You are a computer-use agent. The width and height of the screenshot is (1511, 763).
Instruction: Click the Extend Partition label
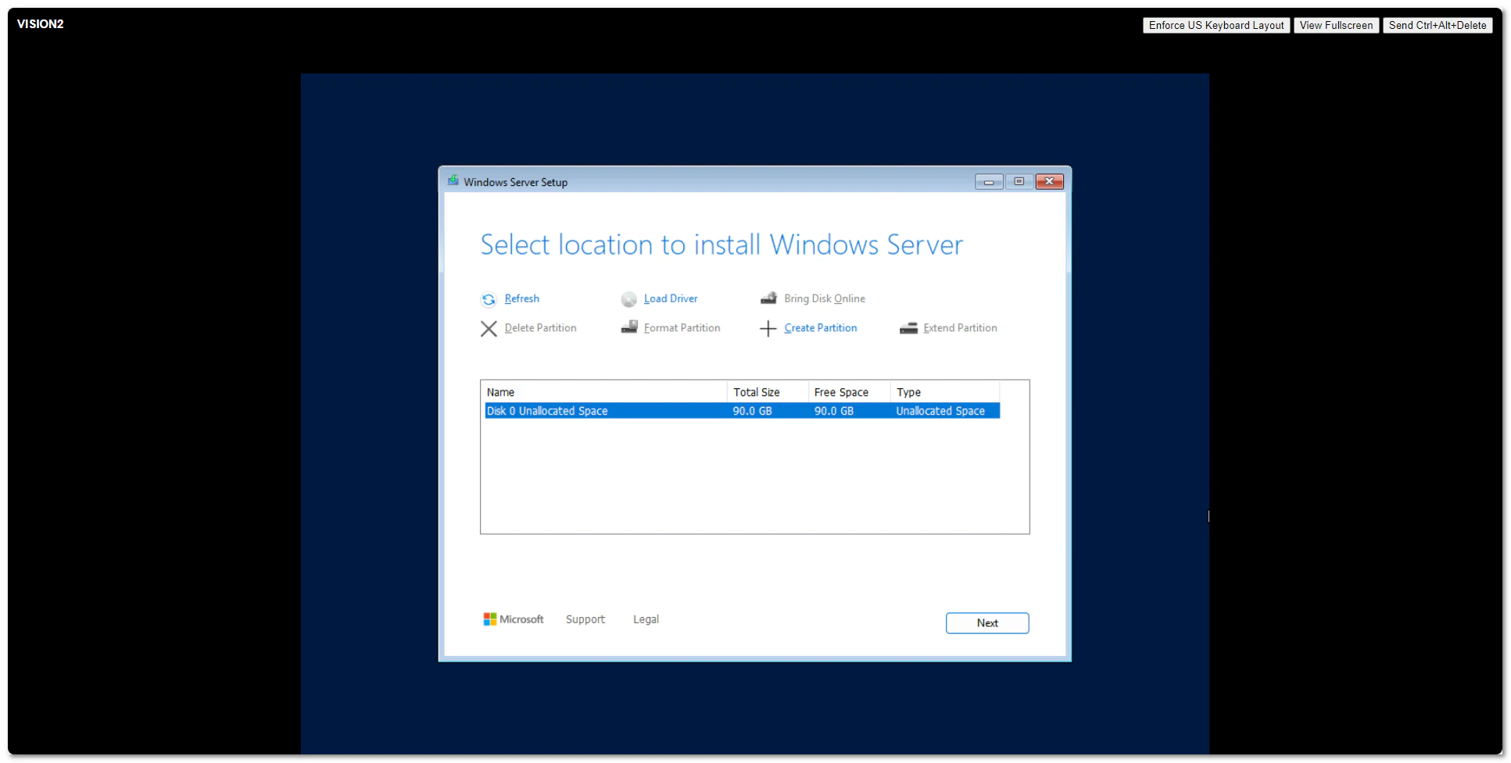pos(961,328)
